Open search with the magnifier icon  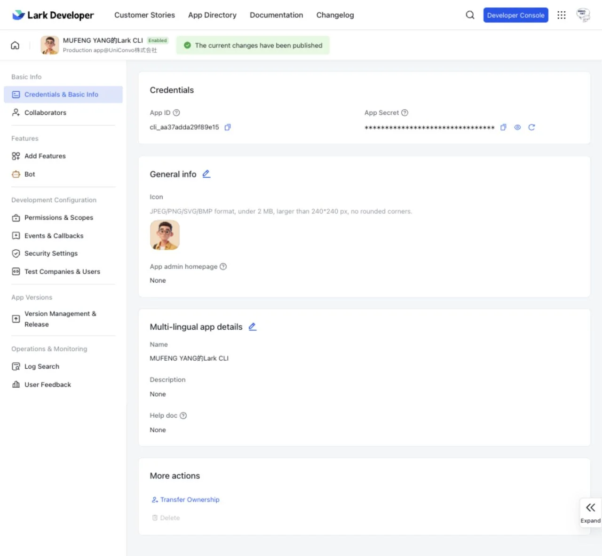point(470,15)
